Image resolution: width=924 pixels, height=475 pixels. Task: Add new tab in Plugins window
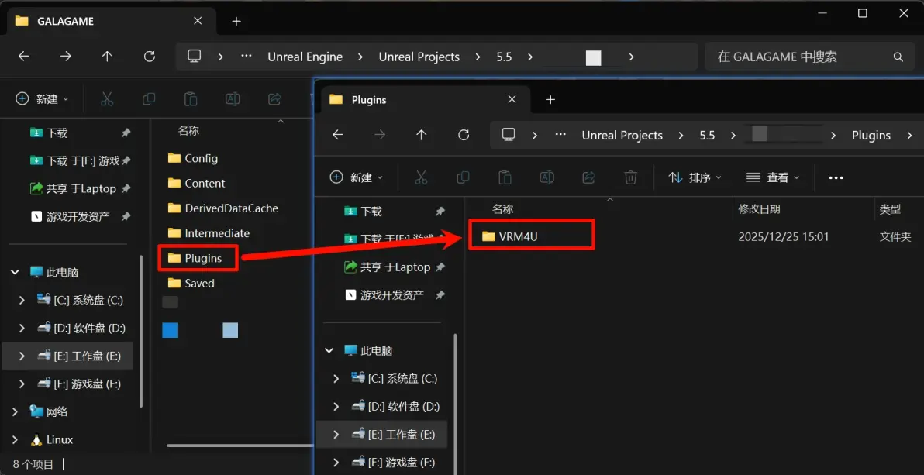[550, 100]
